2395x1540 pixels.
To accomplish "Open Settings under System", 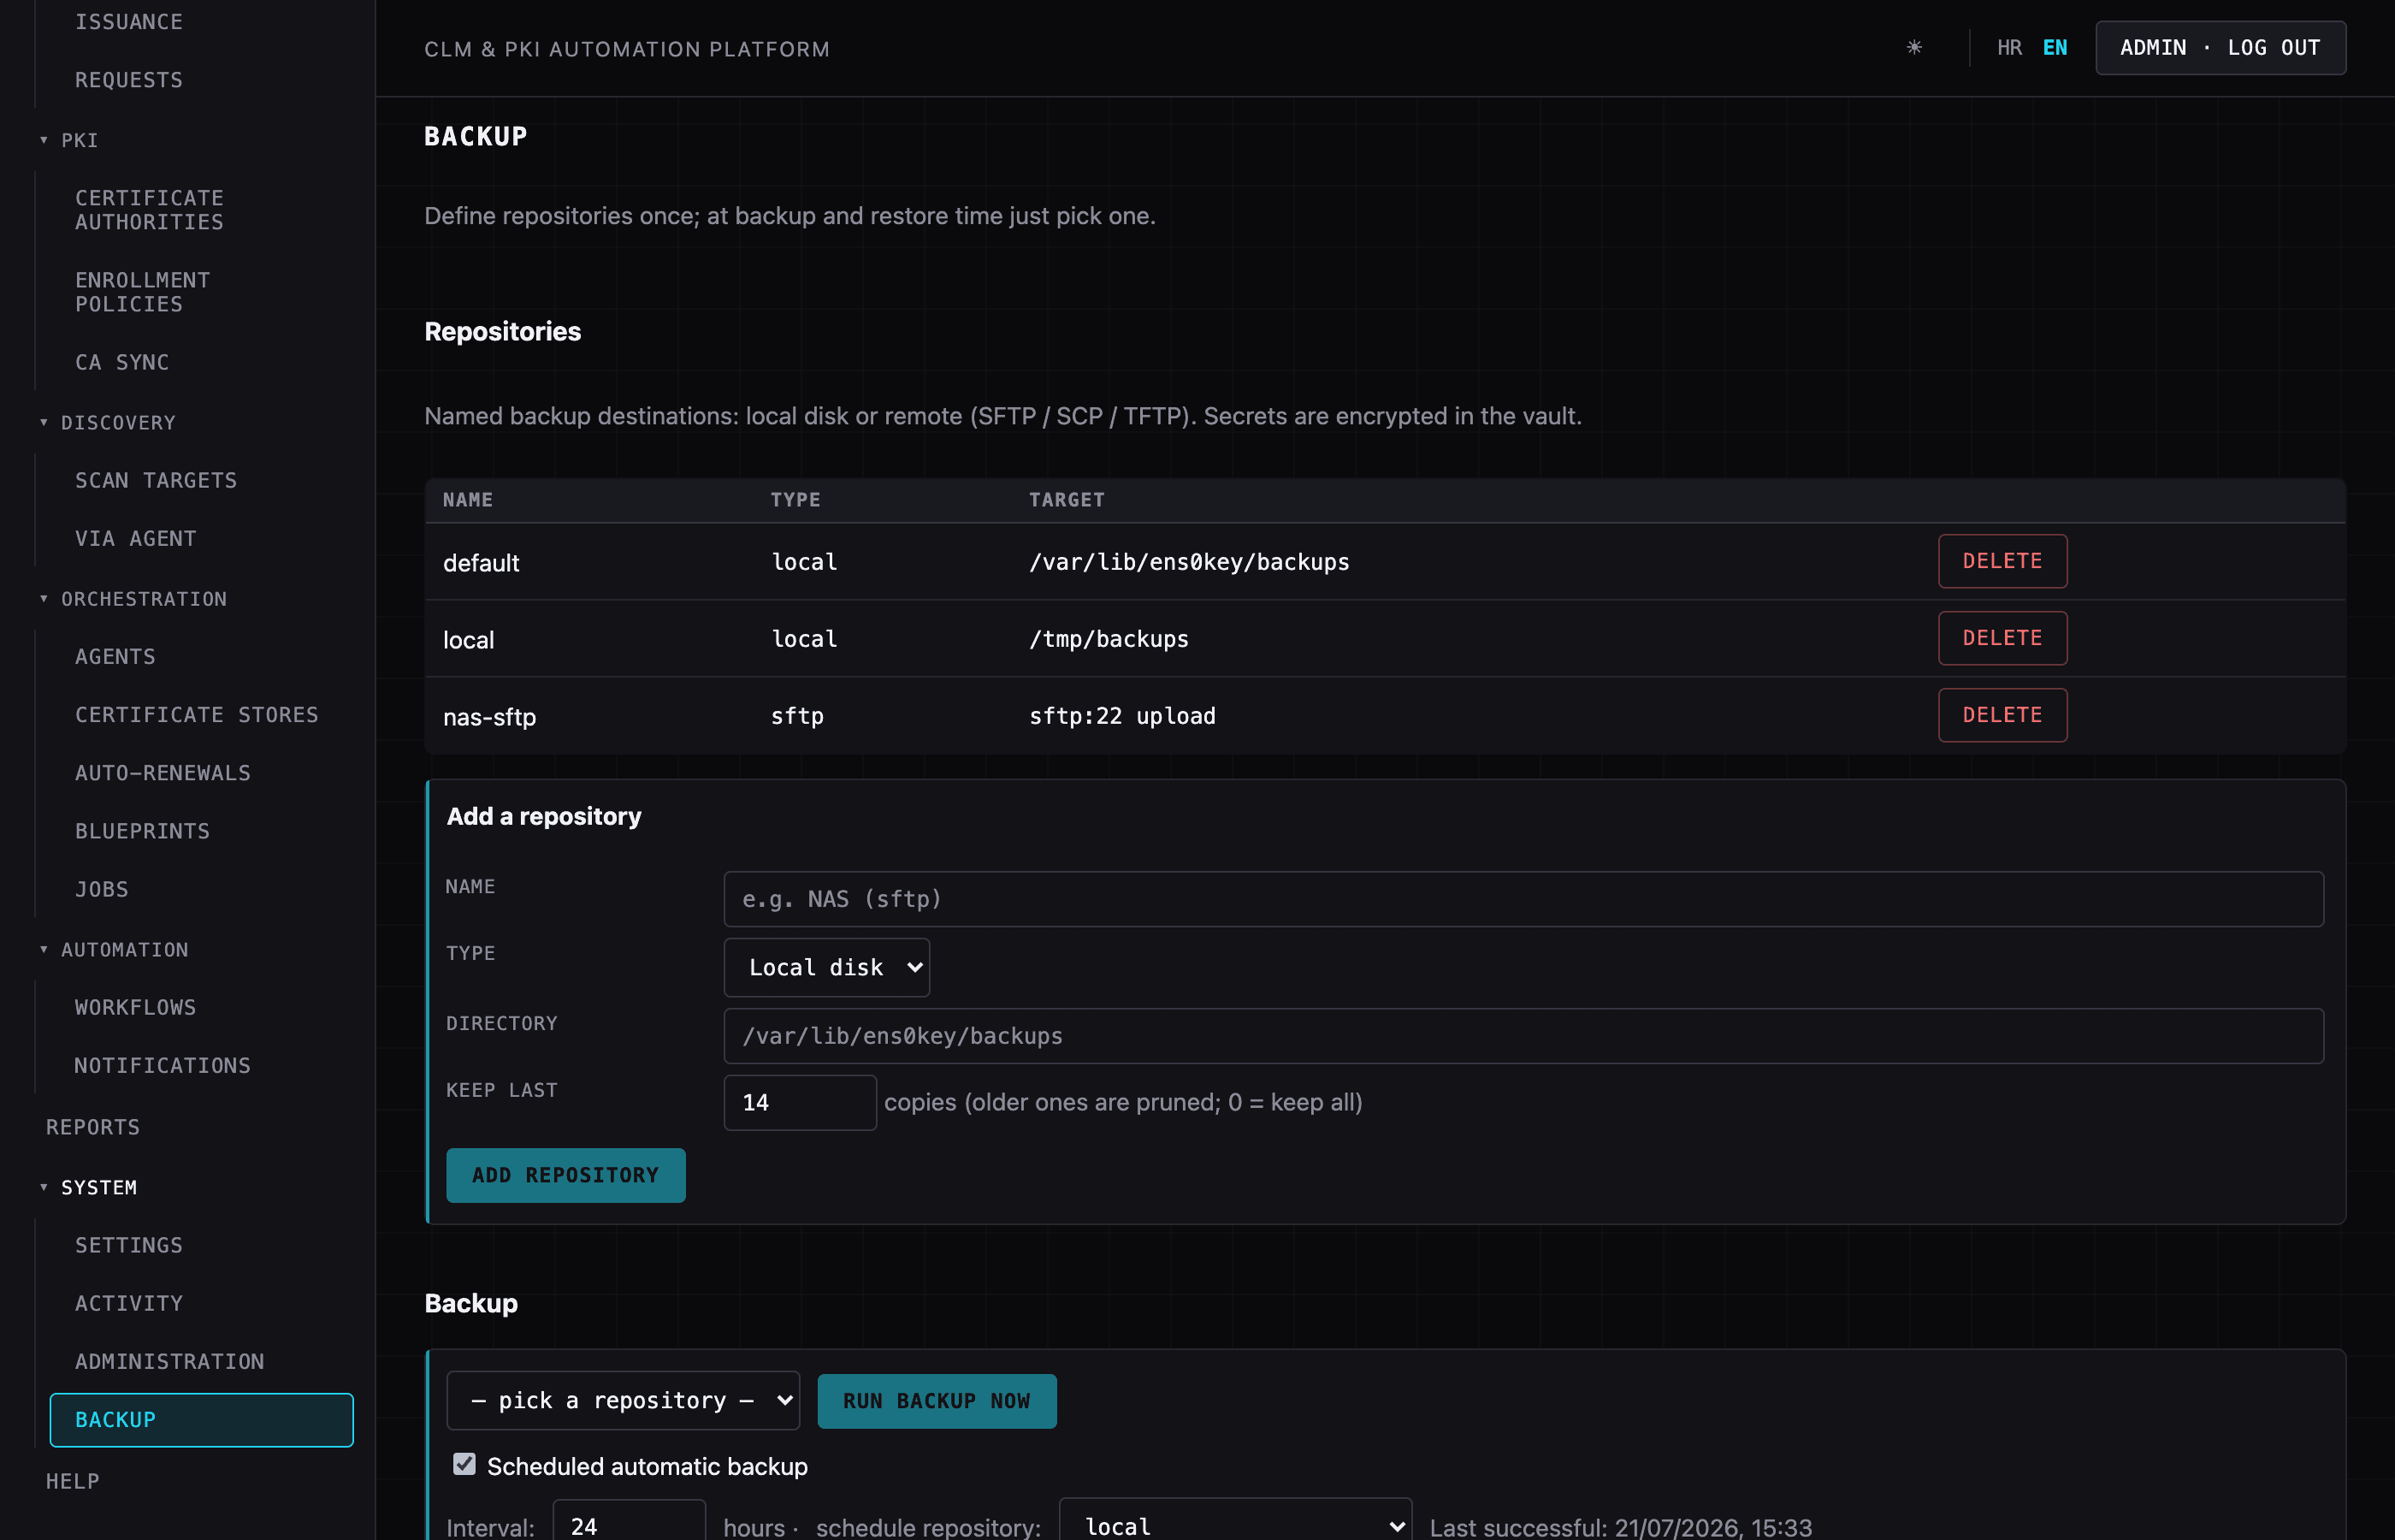I will 129,1245.
